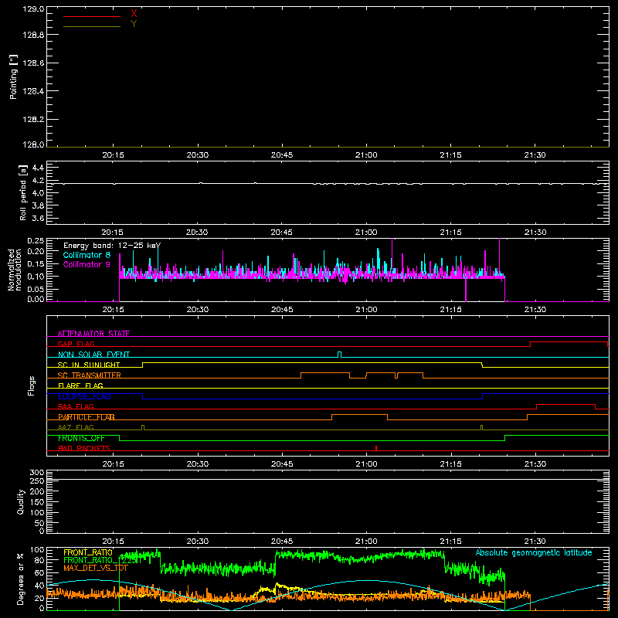618x618 pixels.
Task: Click the BAD_PACKETS red tick near 21:00
Action: pos(376,448)
